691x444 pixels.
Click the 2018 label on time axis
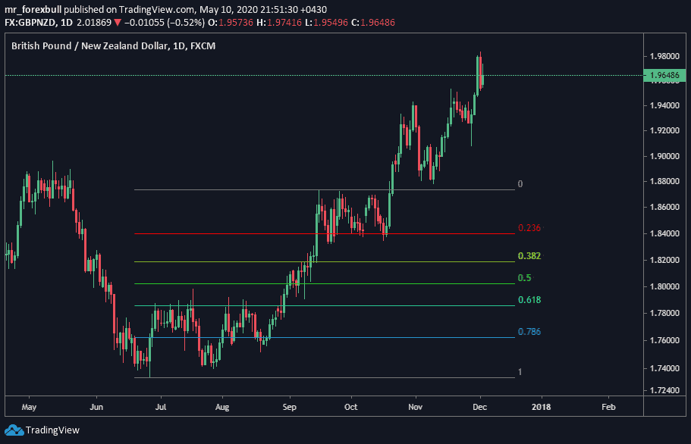point(542,407)
